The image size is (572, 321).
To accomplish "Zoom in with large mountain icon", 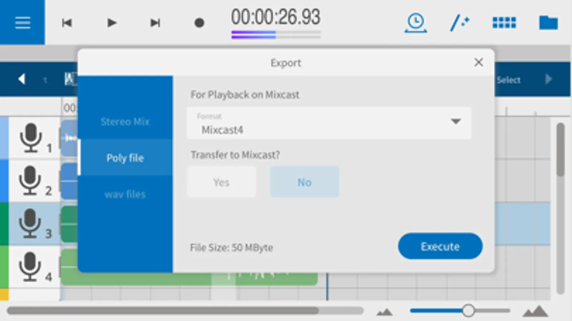I will 535,311.
